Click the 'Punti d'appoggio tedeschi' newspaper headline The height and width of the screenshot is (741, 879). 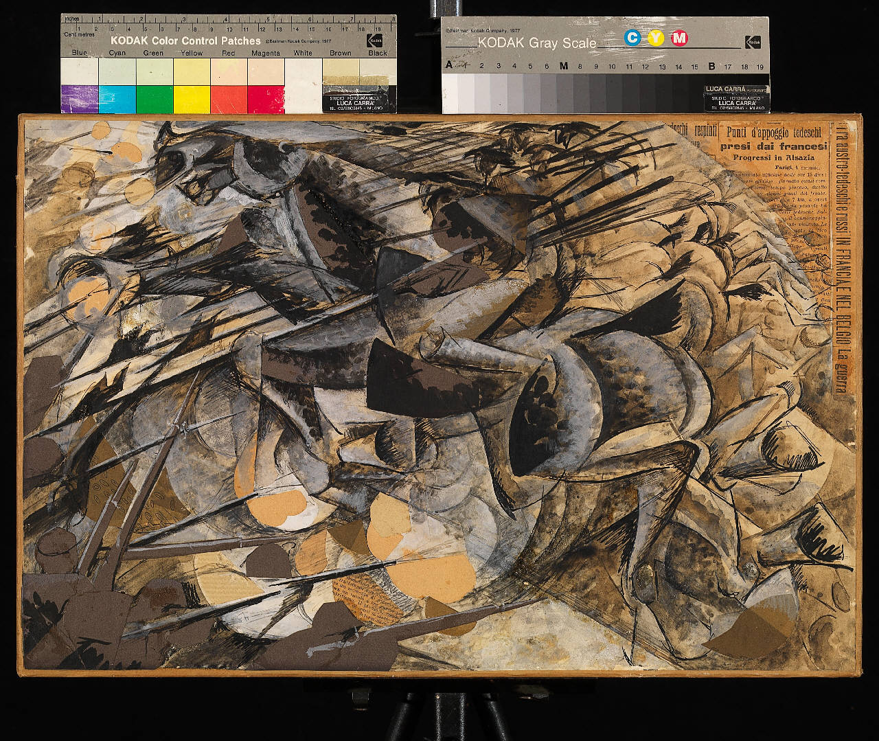point(773,134)
